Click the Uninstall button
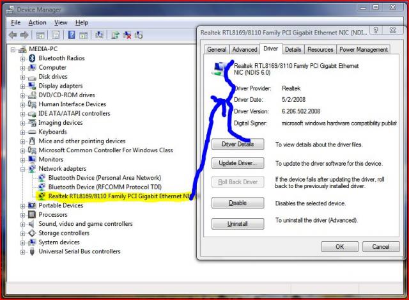This screenshot has height=300, width=409. click(x=238, y=224)
